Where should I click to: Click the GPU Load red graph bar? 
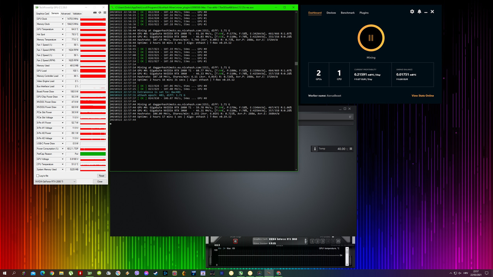pyautogui.click(x=93, y=71)
